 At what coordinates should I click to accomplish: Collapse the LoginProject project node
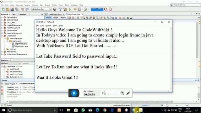point(2,36)
